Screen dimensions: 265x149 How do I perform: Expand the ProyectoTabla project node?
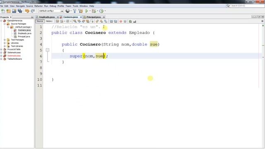click(x=1, y=49)
